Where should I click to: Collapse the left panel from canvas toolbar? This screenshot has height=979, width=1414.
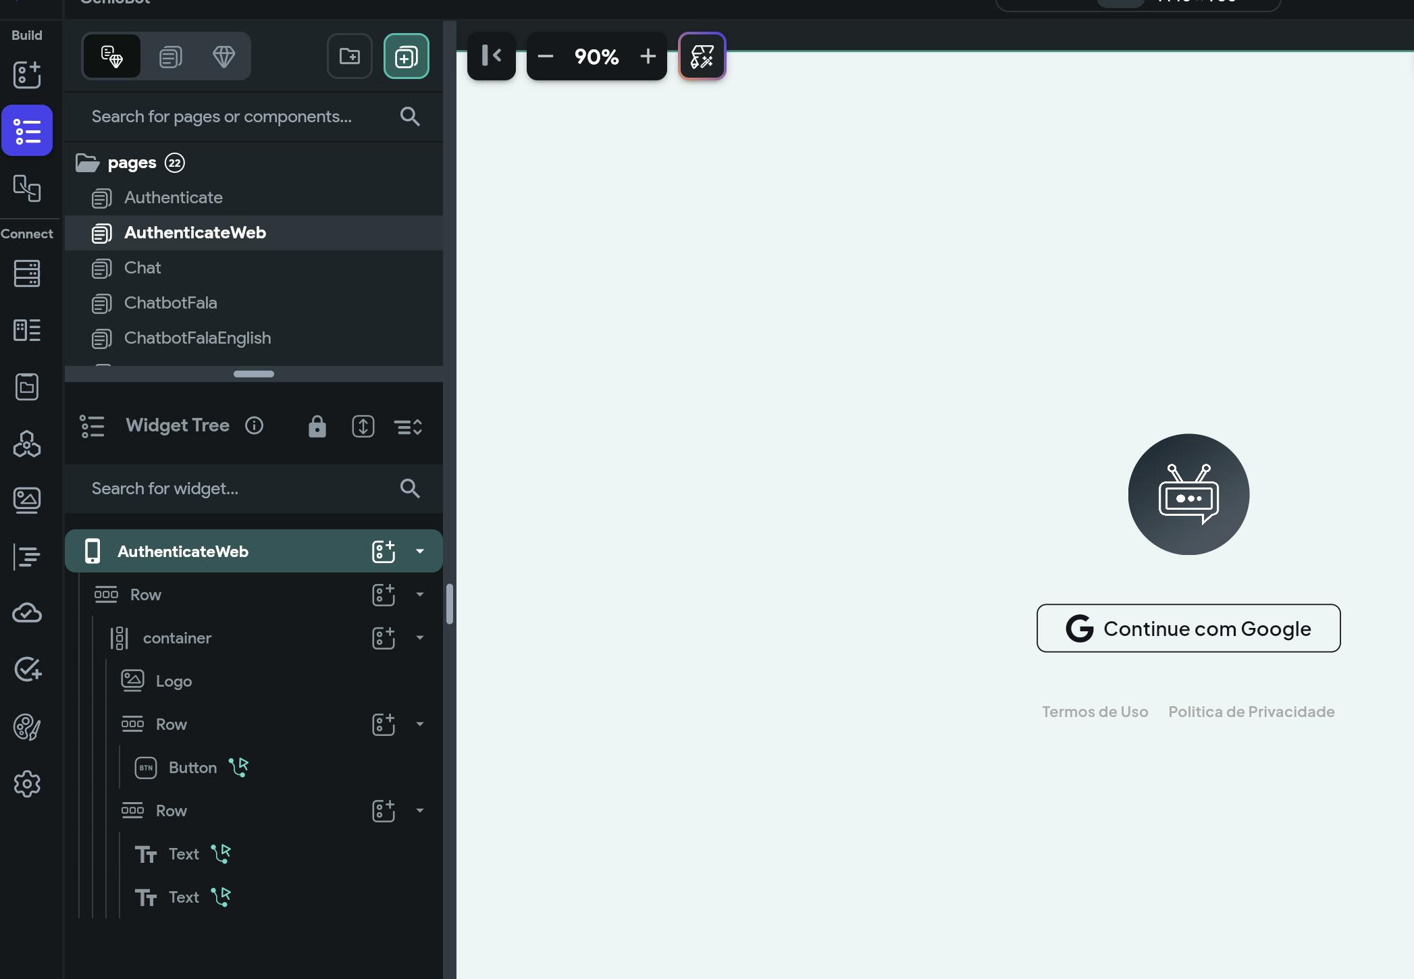pos(492,56)
